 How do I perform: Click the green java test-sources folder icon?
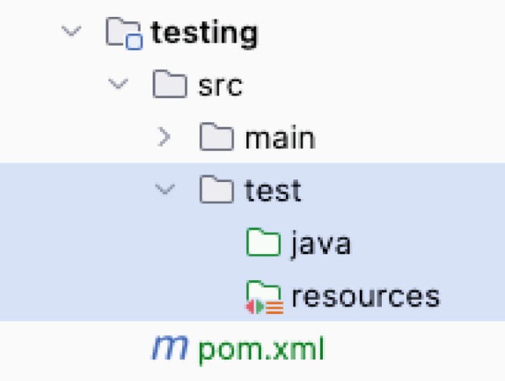(263, 242)
